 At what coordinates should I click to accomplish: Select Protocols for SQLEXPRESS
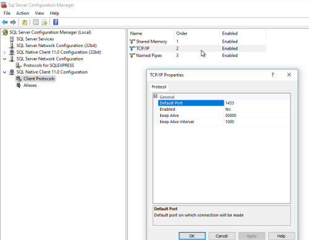click(x=49, y=66)
